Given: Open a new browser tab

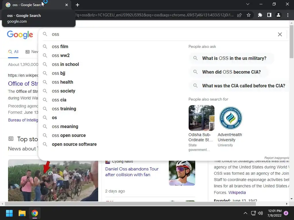Looking at the screenshot, I should pyautogui.click(x=78, y=5).
